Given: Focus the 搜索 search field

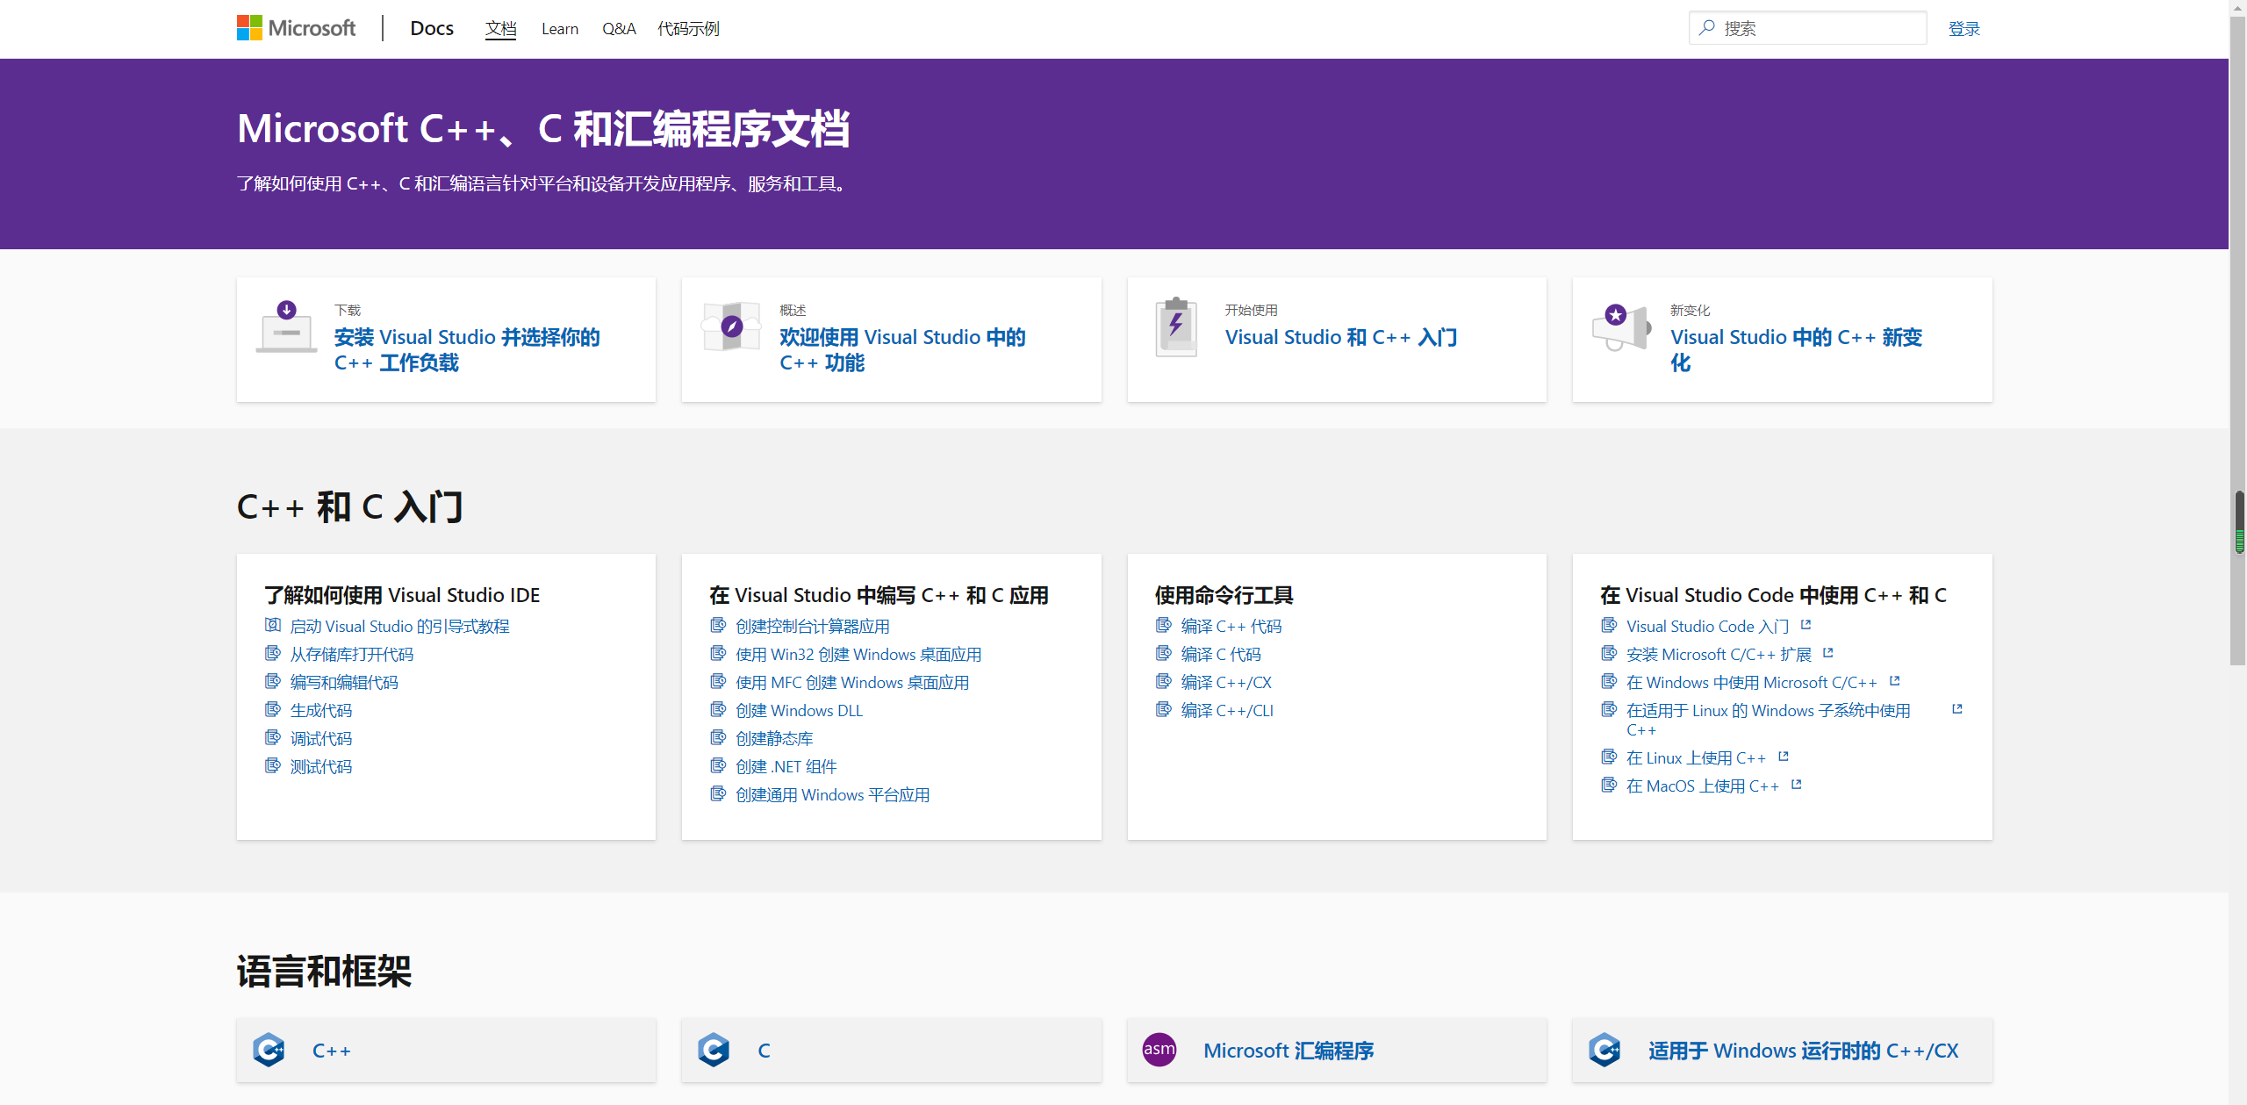Looking at the screenshot, I should click(x=1807, y=28).
